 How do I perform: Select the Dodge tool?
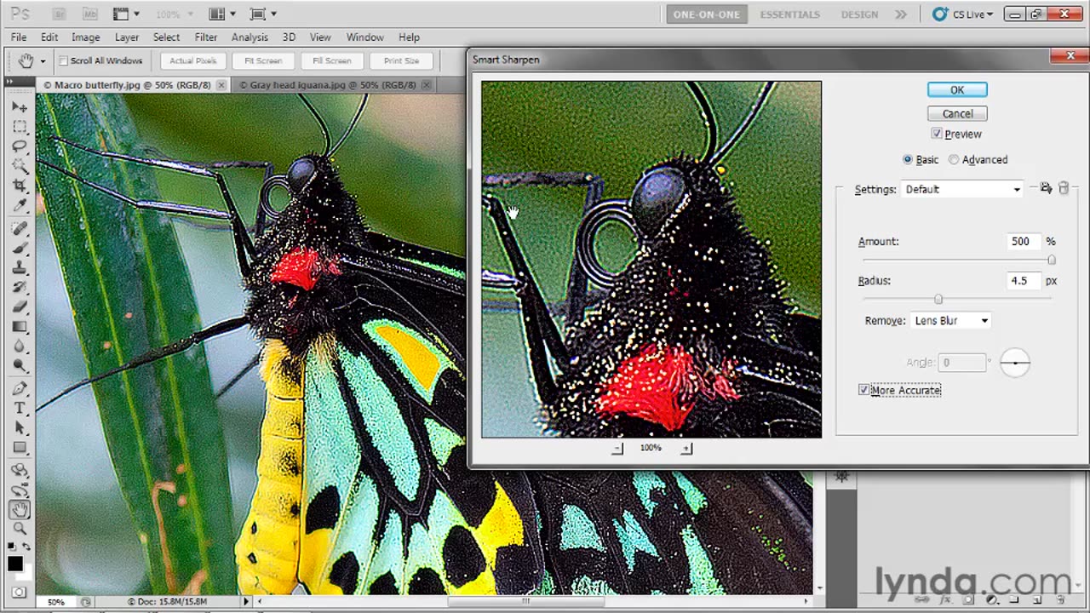pyautogui.click(x=20, y=366)
